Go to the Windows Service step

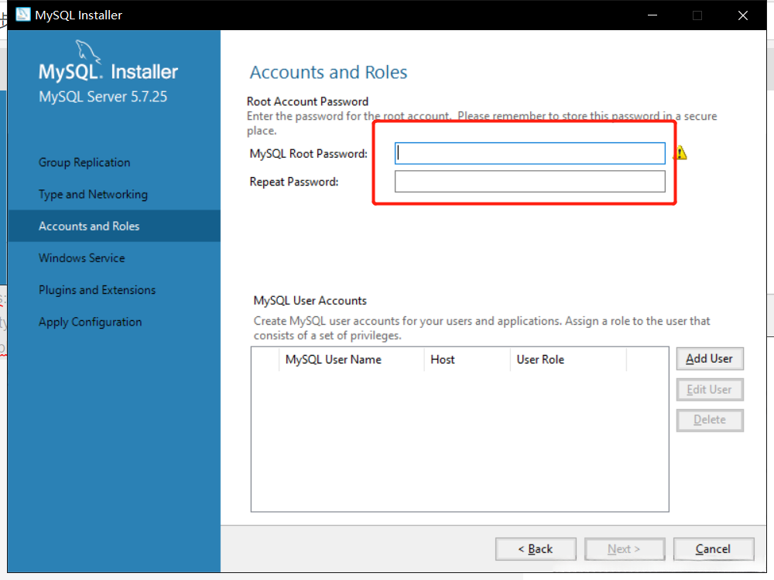click(x=82, y=258)
